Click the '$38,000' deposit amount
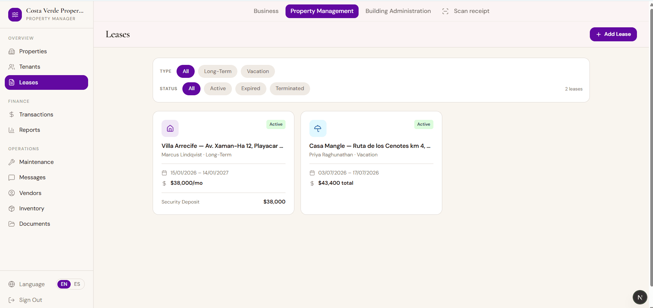 click(x=274, y=202)
